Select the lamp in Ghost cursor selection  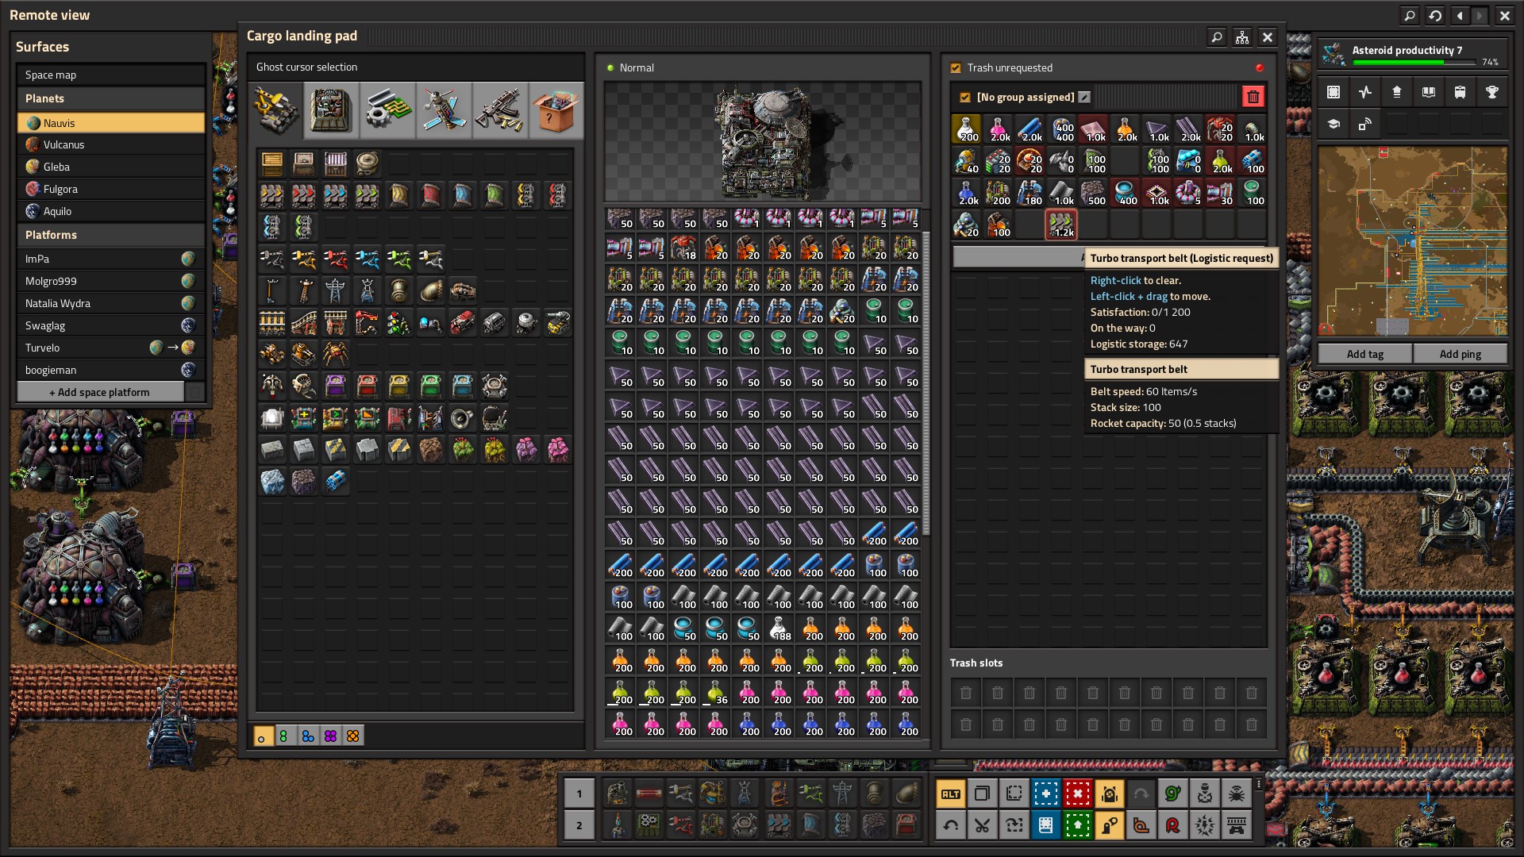point(272,417)
